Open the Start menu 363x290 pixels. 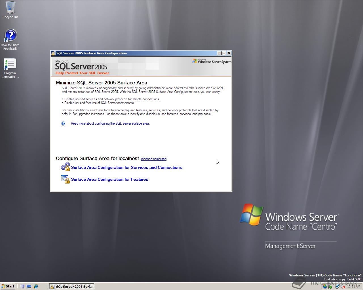(8, 286)
